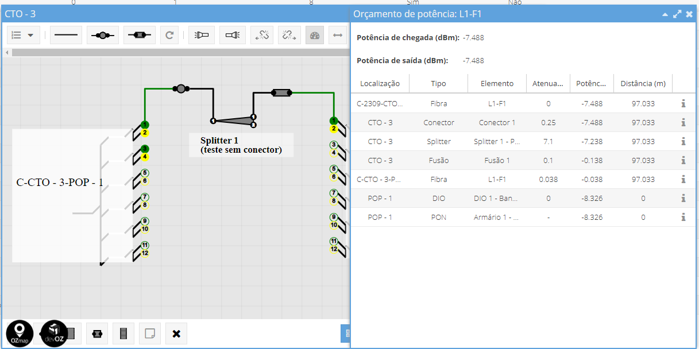Click the connector node on the green fiber
699x349 pixels.
coord(181,88)
